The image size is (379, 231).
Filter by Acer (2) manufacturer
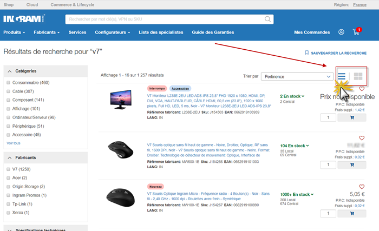pyautogui.click(x=8, y=178)
